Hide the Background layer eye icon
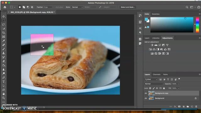The width and height of the screenshot is (201, 113). (x=146, y=98)
